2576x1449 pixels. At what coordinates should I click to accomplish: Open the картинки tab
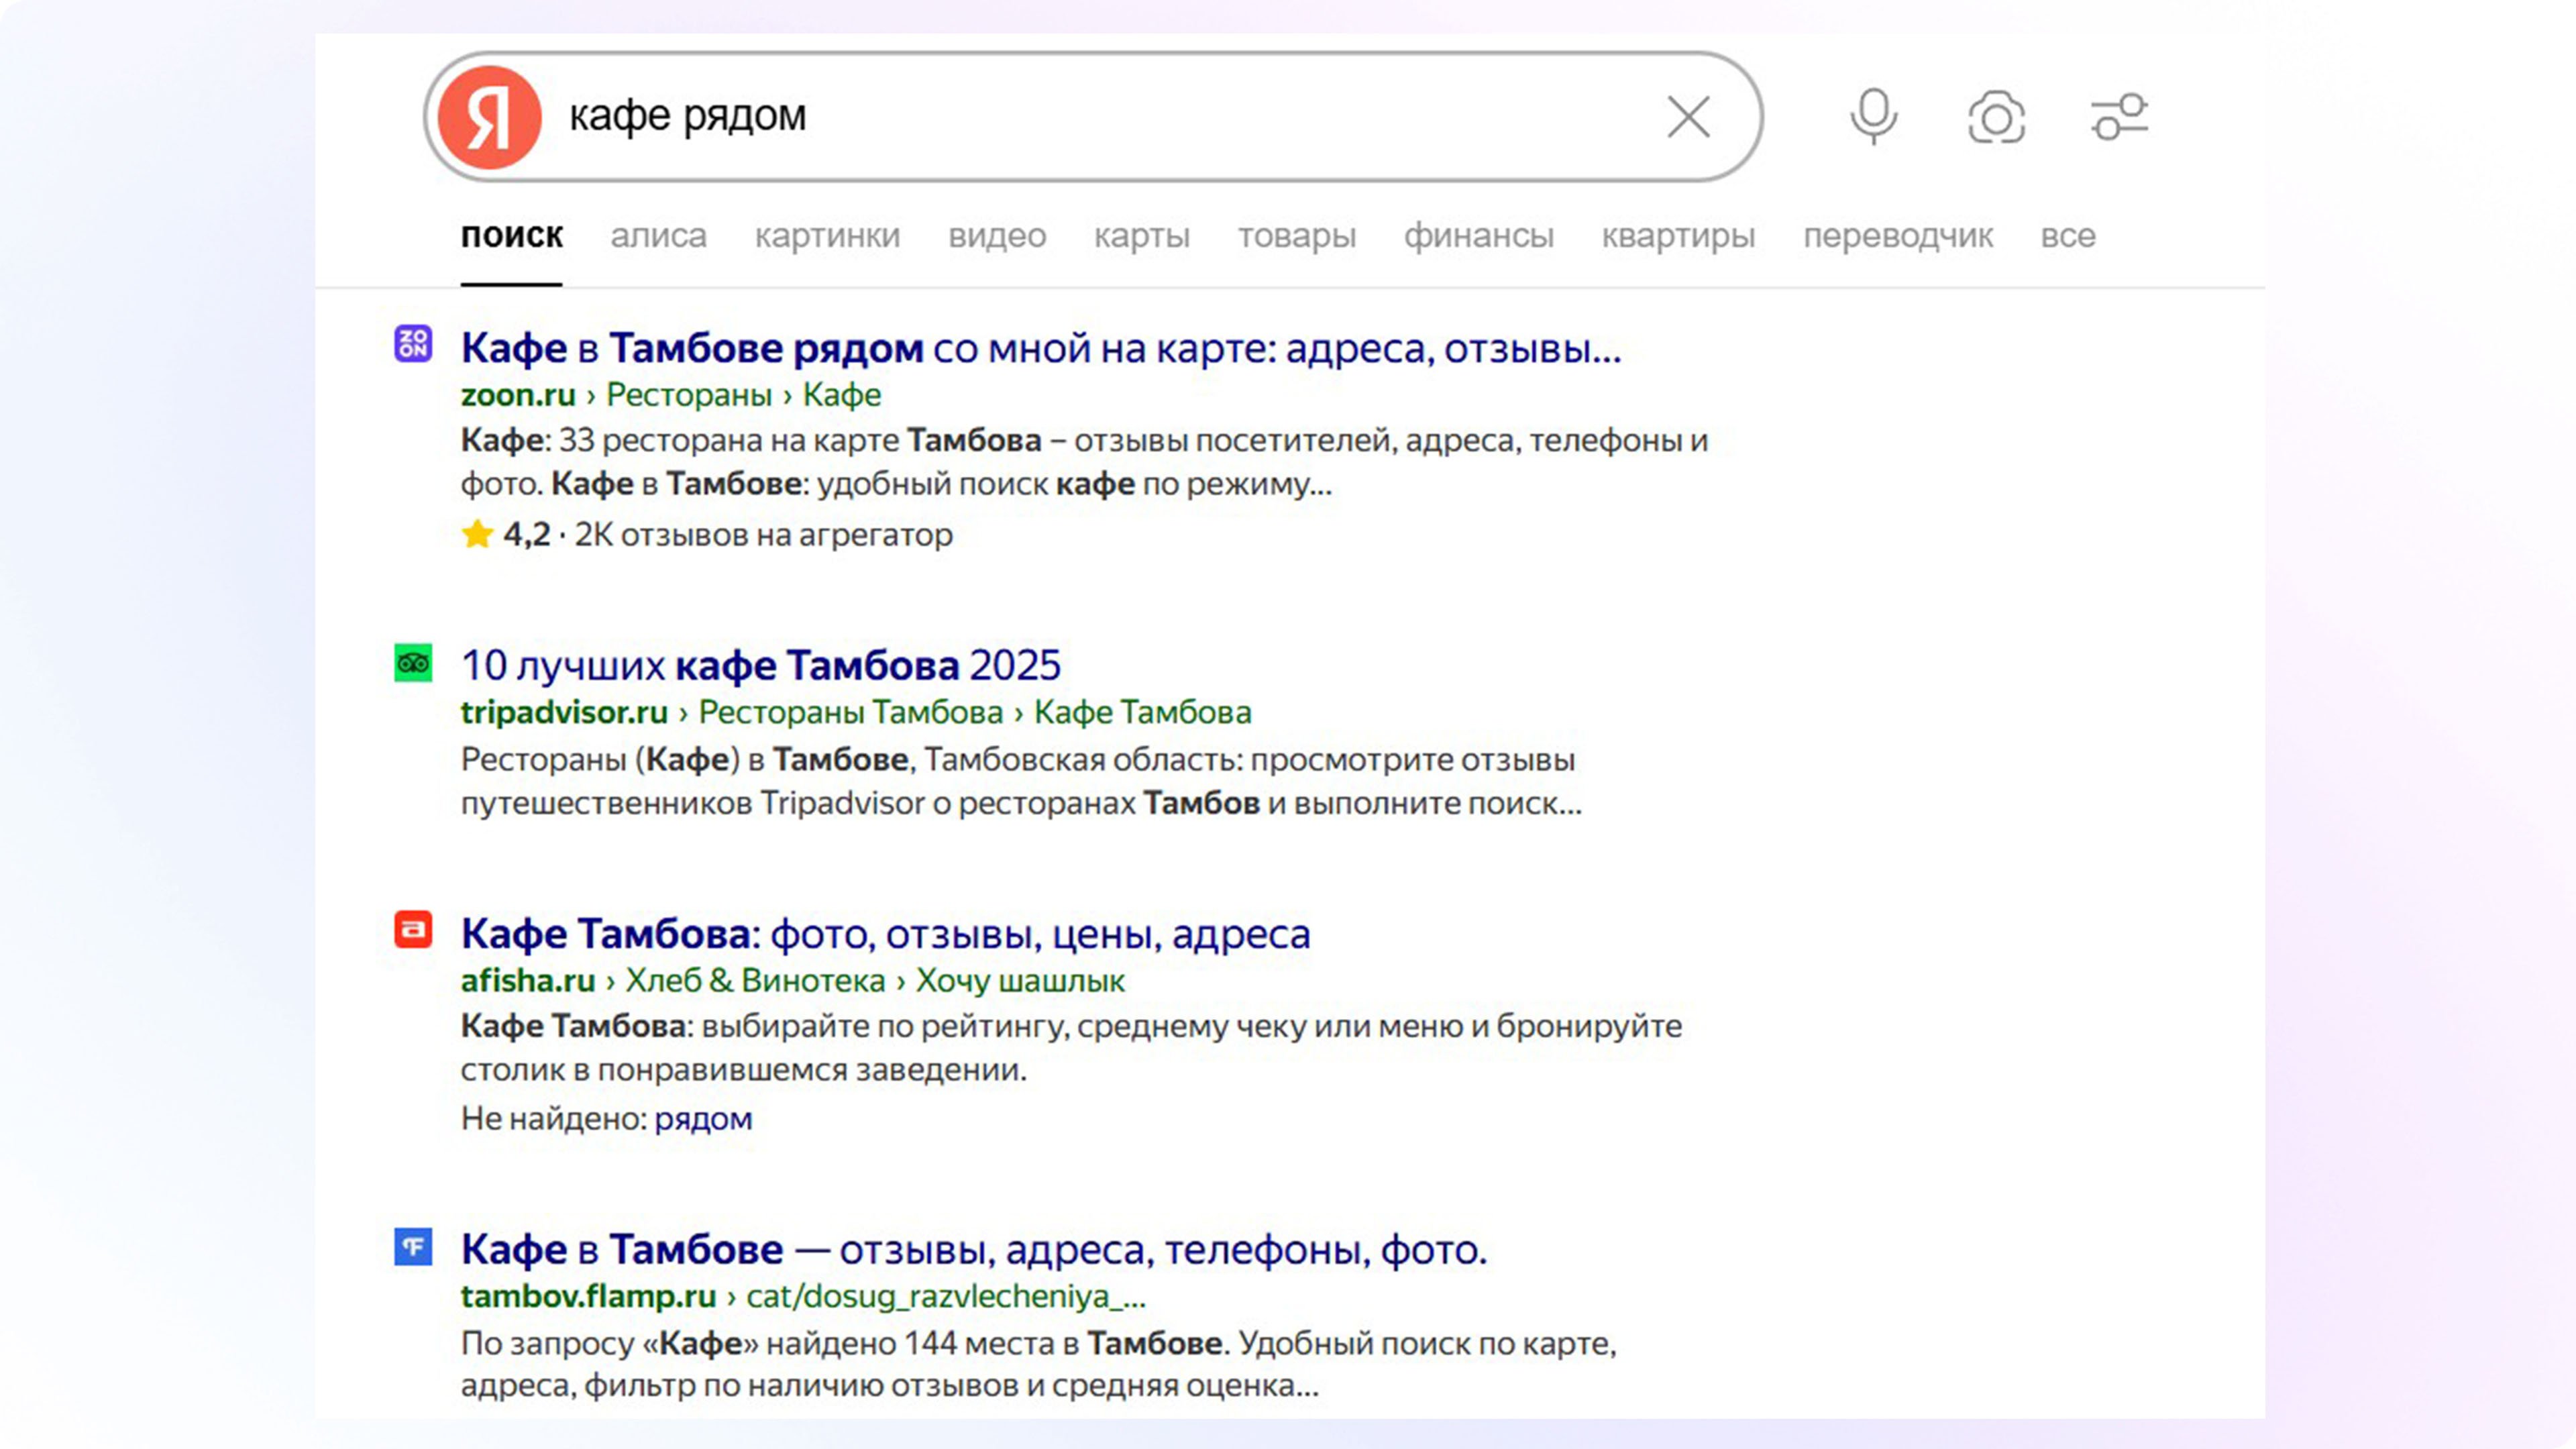coord(827,236)
